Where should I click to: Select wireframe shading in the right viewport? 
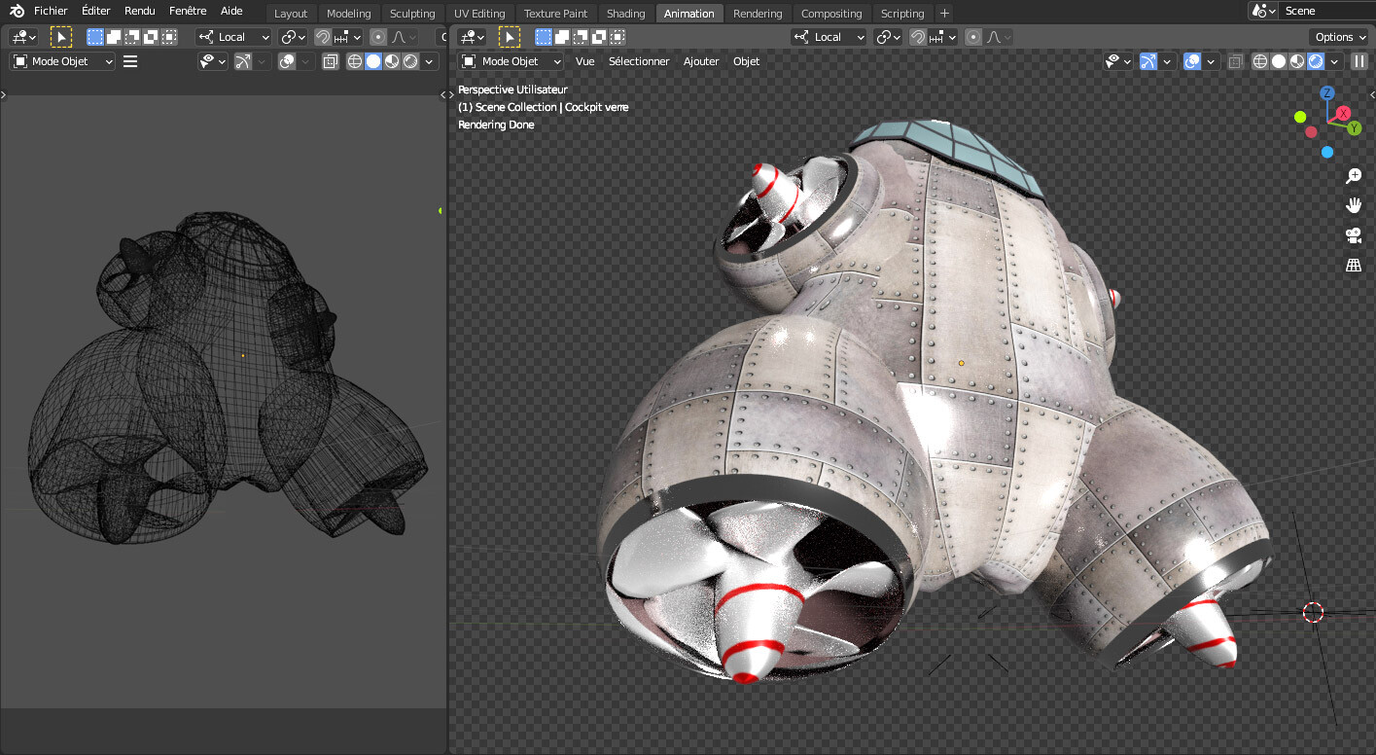pyautogui.click(x=1260, y=61)
